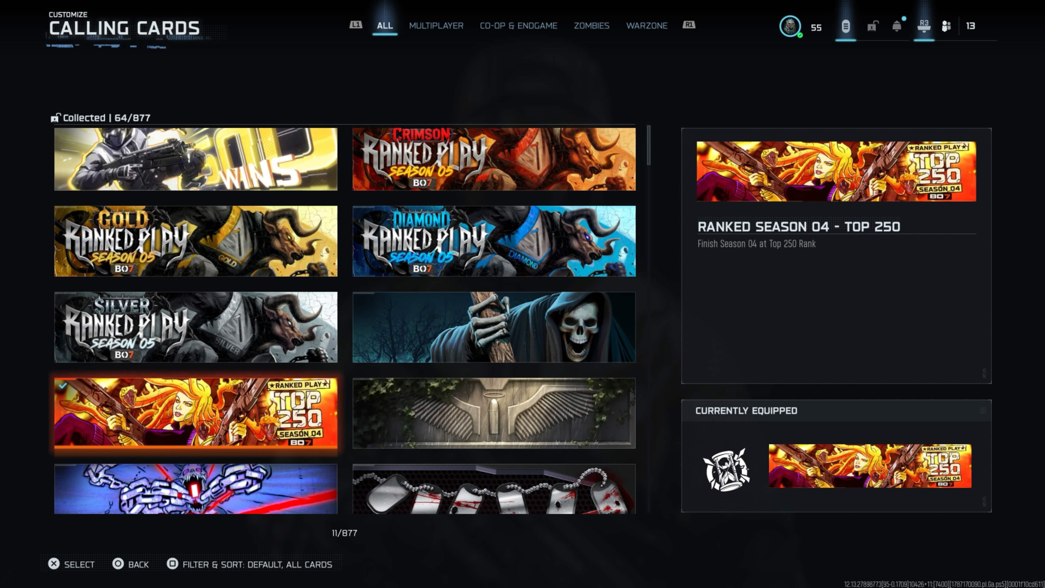The image size is (1045, 588).
Task: Click the X Select button prompt
Action: tap(54, 564)
